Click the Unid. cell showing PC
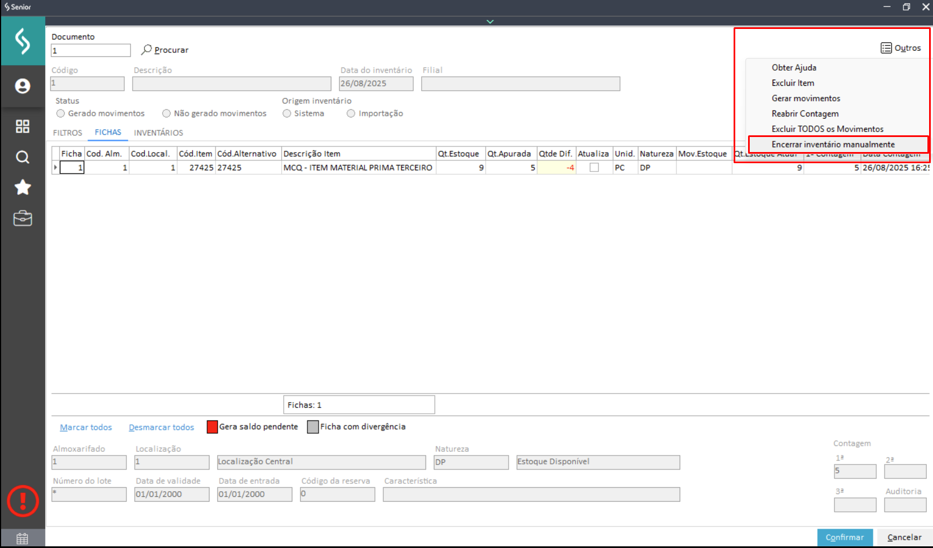Viewport: 933px width, 548px height. coord(626,167)
